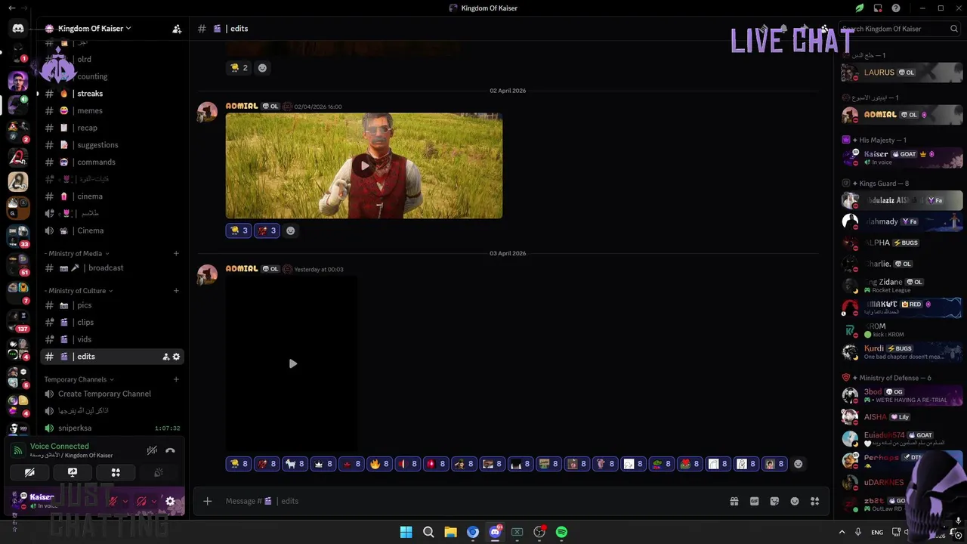
Task: Add channel to Ministry of Media category
Action: [x=176, y=254]
